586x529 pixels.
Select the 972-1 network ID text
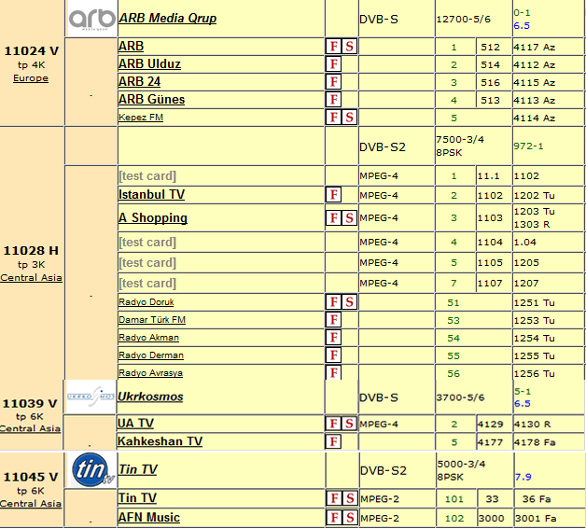point(528,146)
